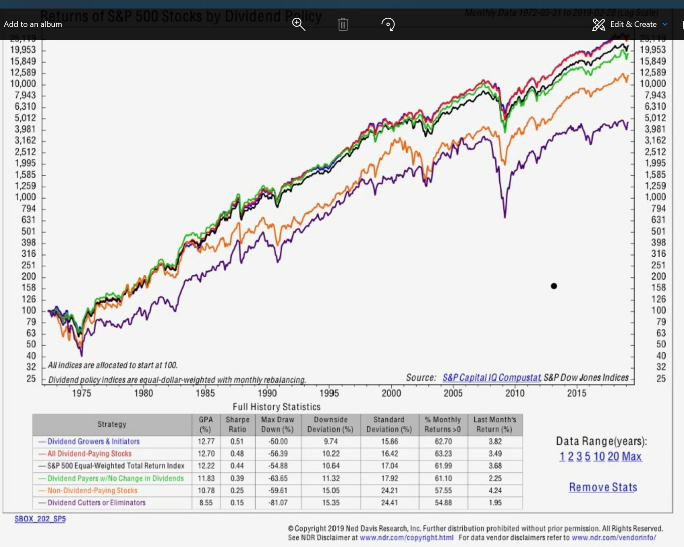Click the All Dividend-Paying Stocks row label
This screenshot has width=684, height=547.
pyautogui.click(x=89, y=453)
